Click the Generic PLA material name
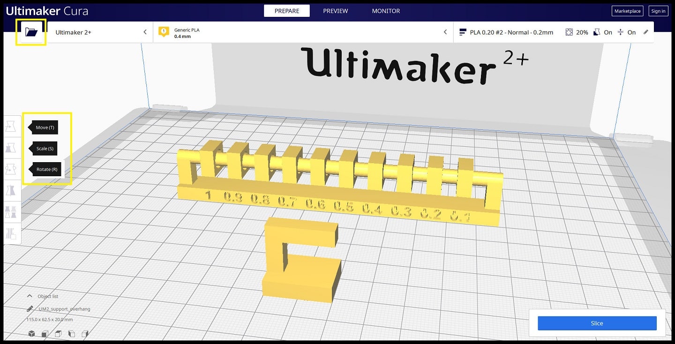Screen dimensions: 675x344 tap(187, 30)
